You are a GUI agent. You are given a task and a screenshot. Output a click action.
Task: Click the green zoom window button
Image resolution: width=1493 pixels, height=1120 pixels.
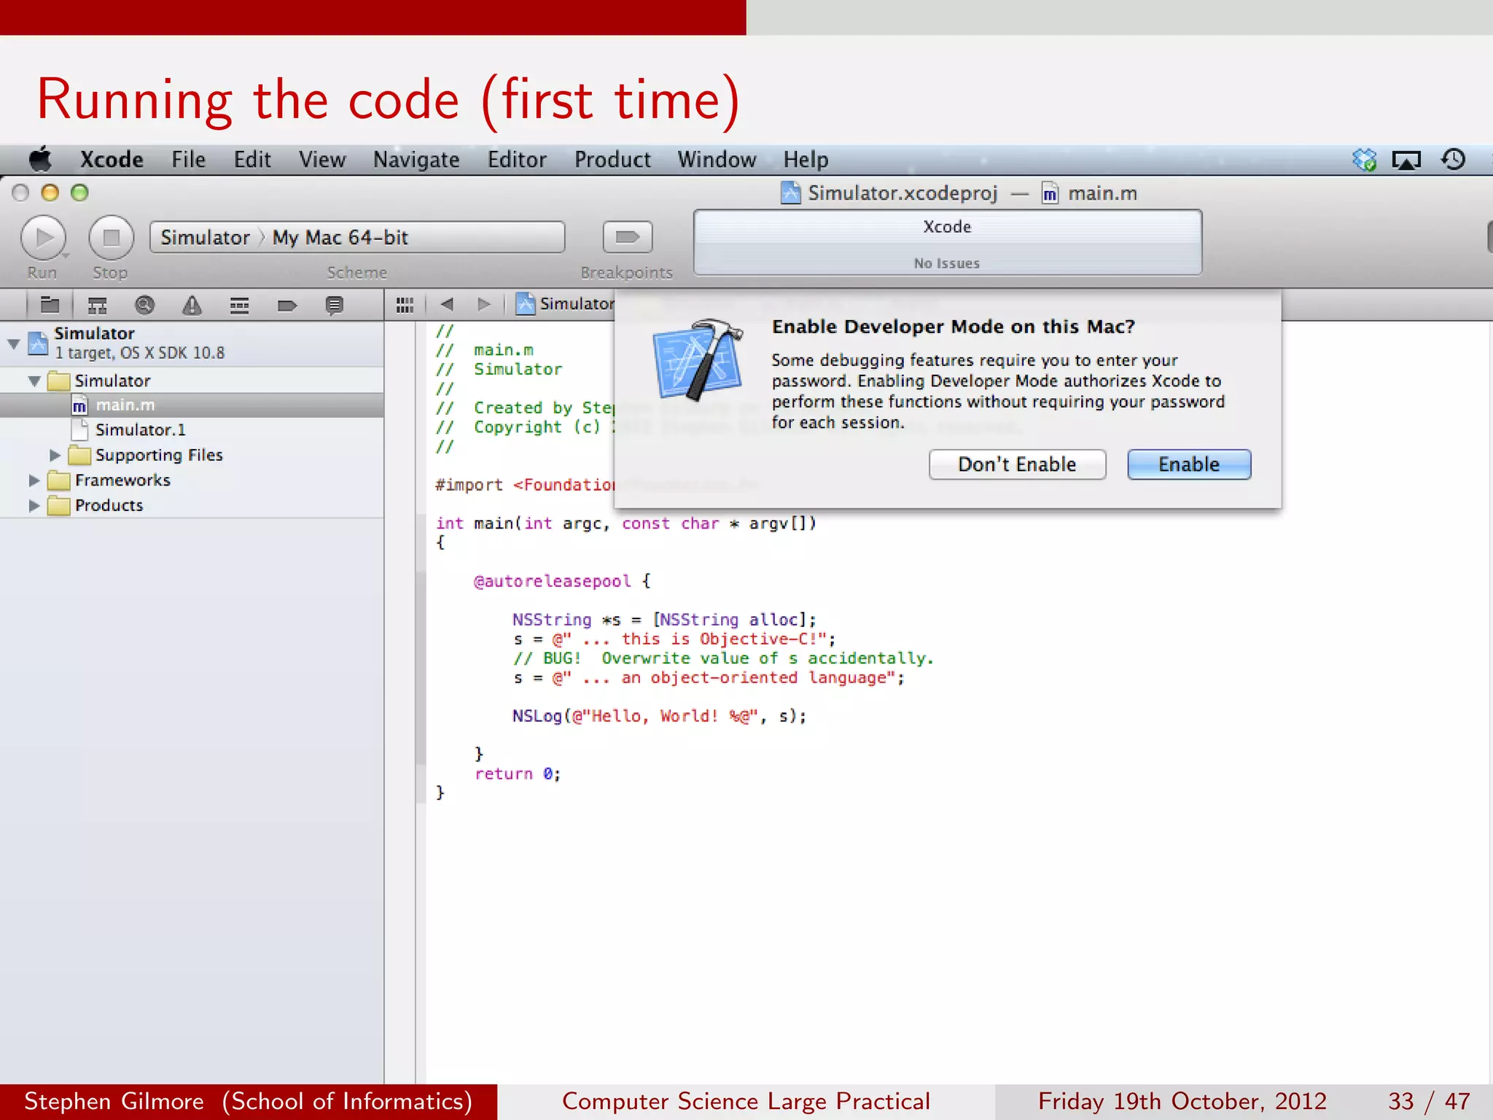(x=79, y=192)
